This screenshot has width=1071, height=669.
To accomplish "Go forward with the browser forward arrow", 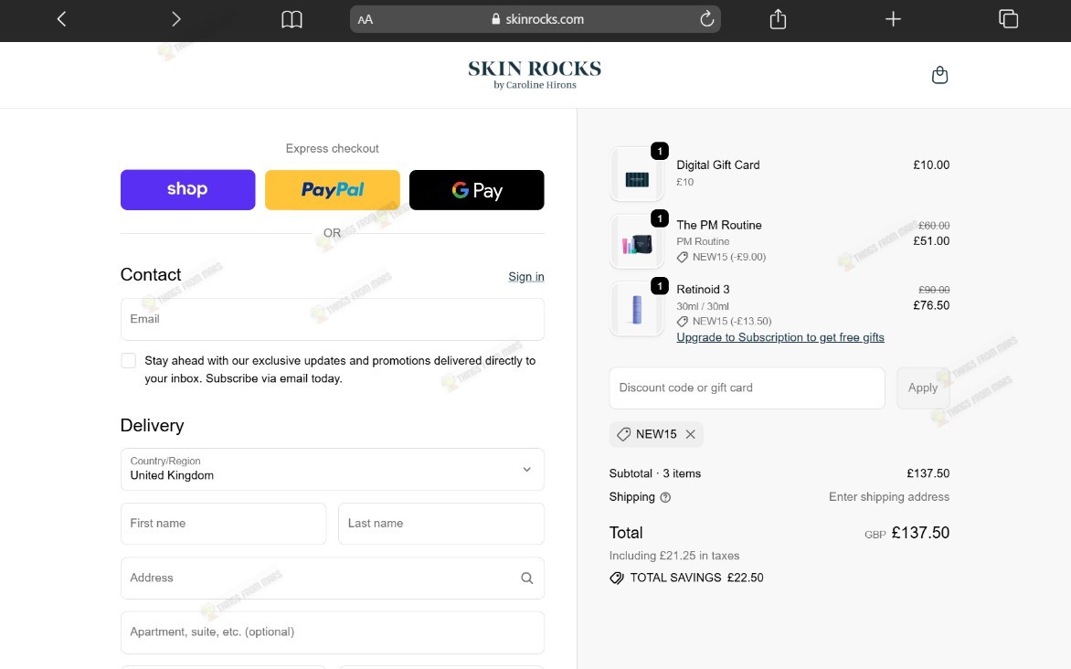I will (x=176, y=19).
